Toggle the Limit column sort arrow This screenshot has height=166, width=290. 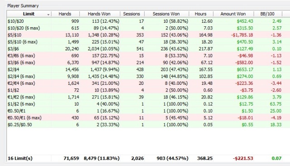tap(48, 15)
